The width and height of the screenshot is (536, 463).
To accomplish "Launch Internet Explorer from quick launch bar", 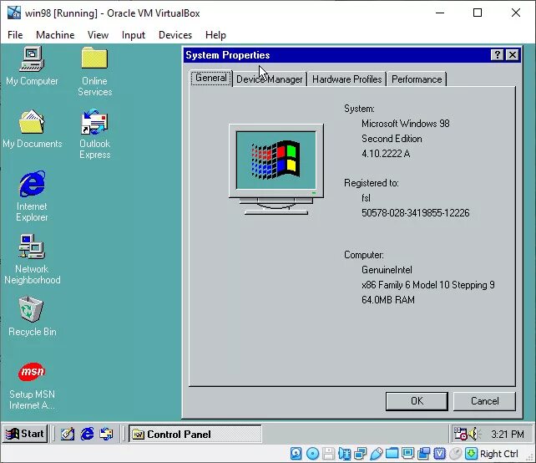I will point(87,434).
